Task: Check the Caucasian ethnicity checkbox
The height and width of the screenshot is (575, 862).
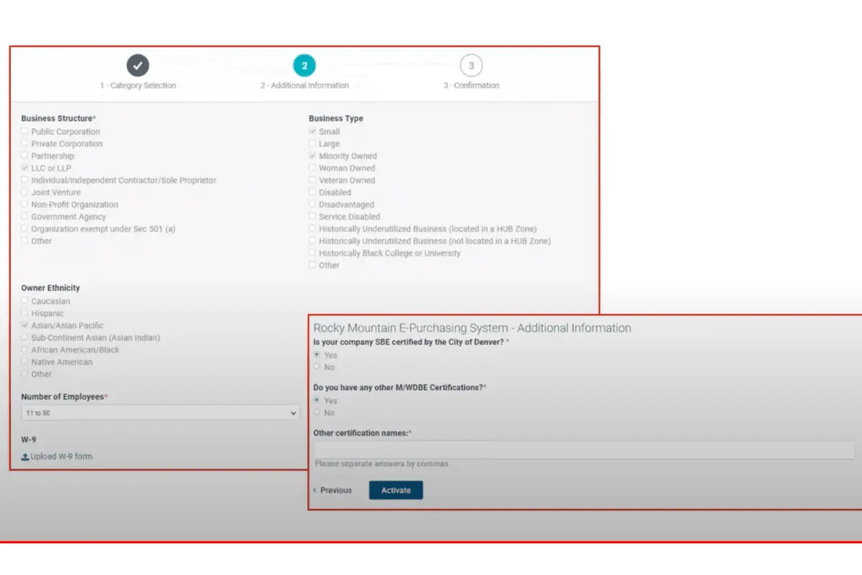Action: pos(25,301)
